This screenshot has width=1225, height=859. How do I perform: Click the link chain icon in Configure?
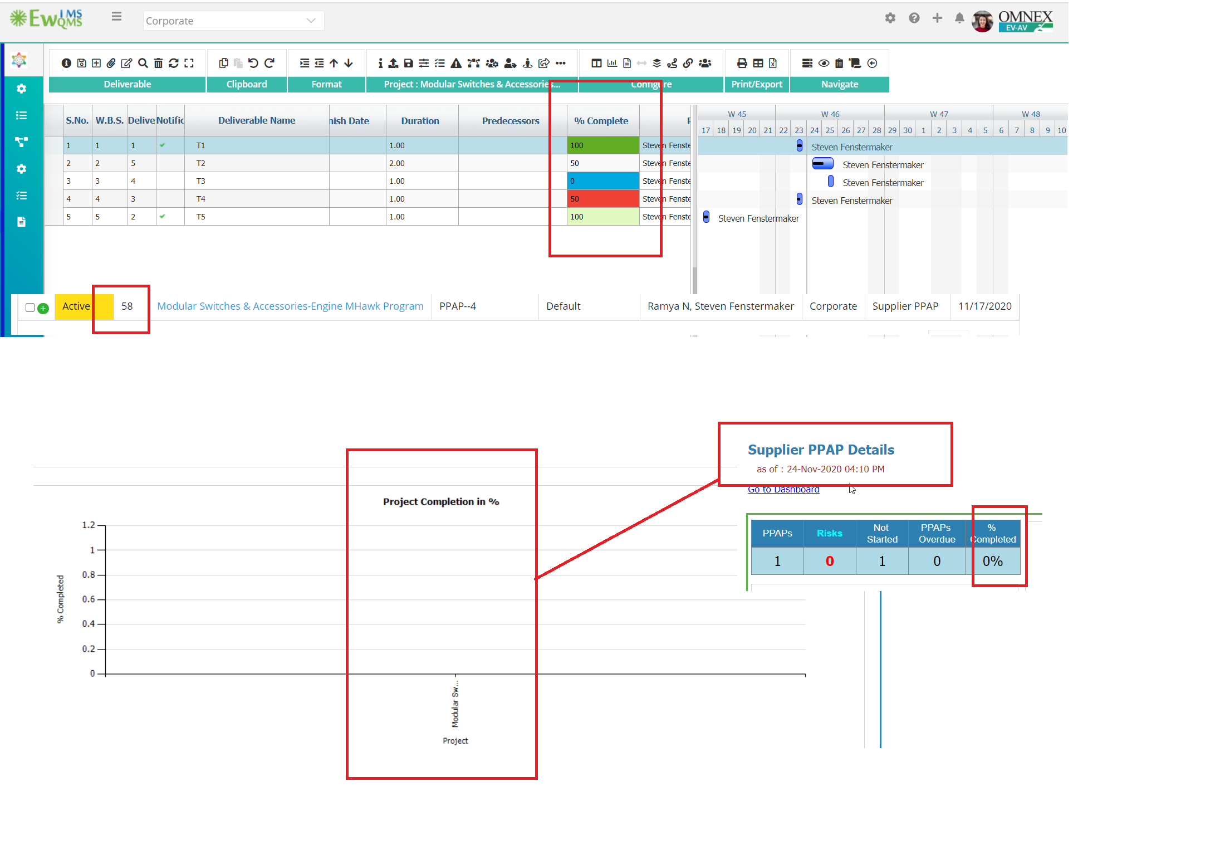[x=688, y=64]
